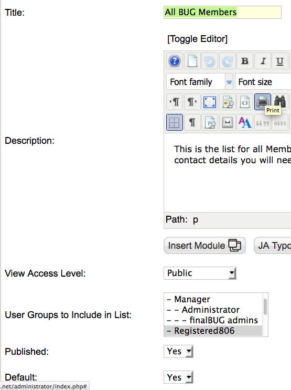Open Find via binoculars icon

pyautogui.click(x=280, y=102)
